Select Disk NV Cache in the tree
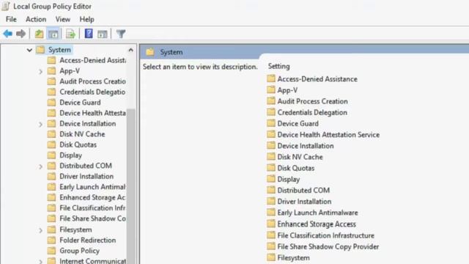This screenshot has width=469, height=264. tap(82, 134)
